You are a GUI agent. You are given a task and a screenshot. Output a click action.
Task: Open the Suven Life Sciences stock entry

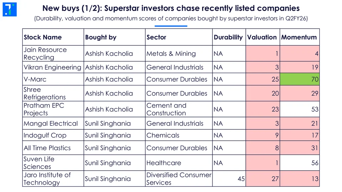coord(39,163)
